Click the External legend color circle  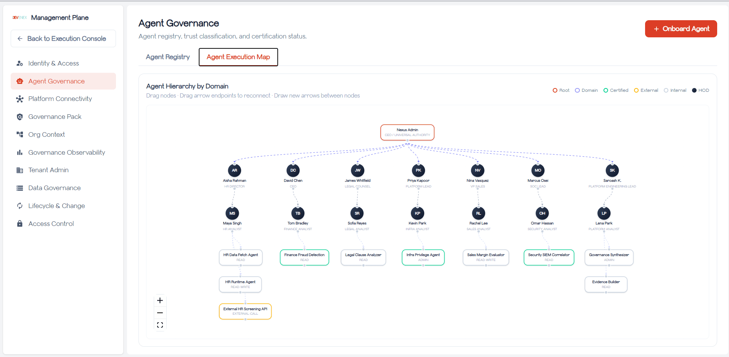coord(636,90)
